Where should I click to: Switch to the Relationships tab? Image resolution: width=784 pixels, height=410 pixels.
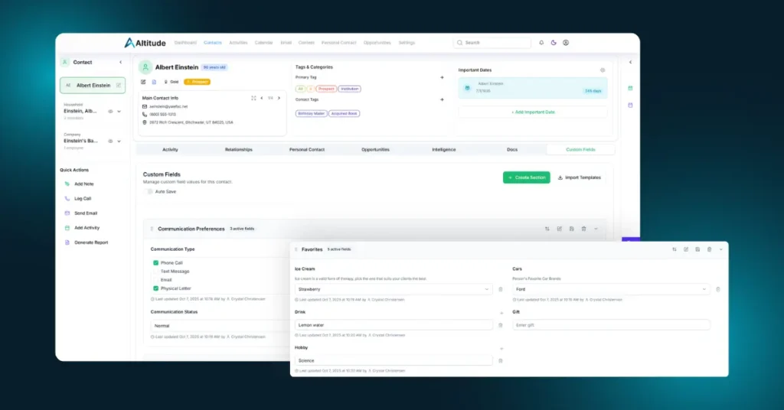tap(239, 150)
